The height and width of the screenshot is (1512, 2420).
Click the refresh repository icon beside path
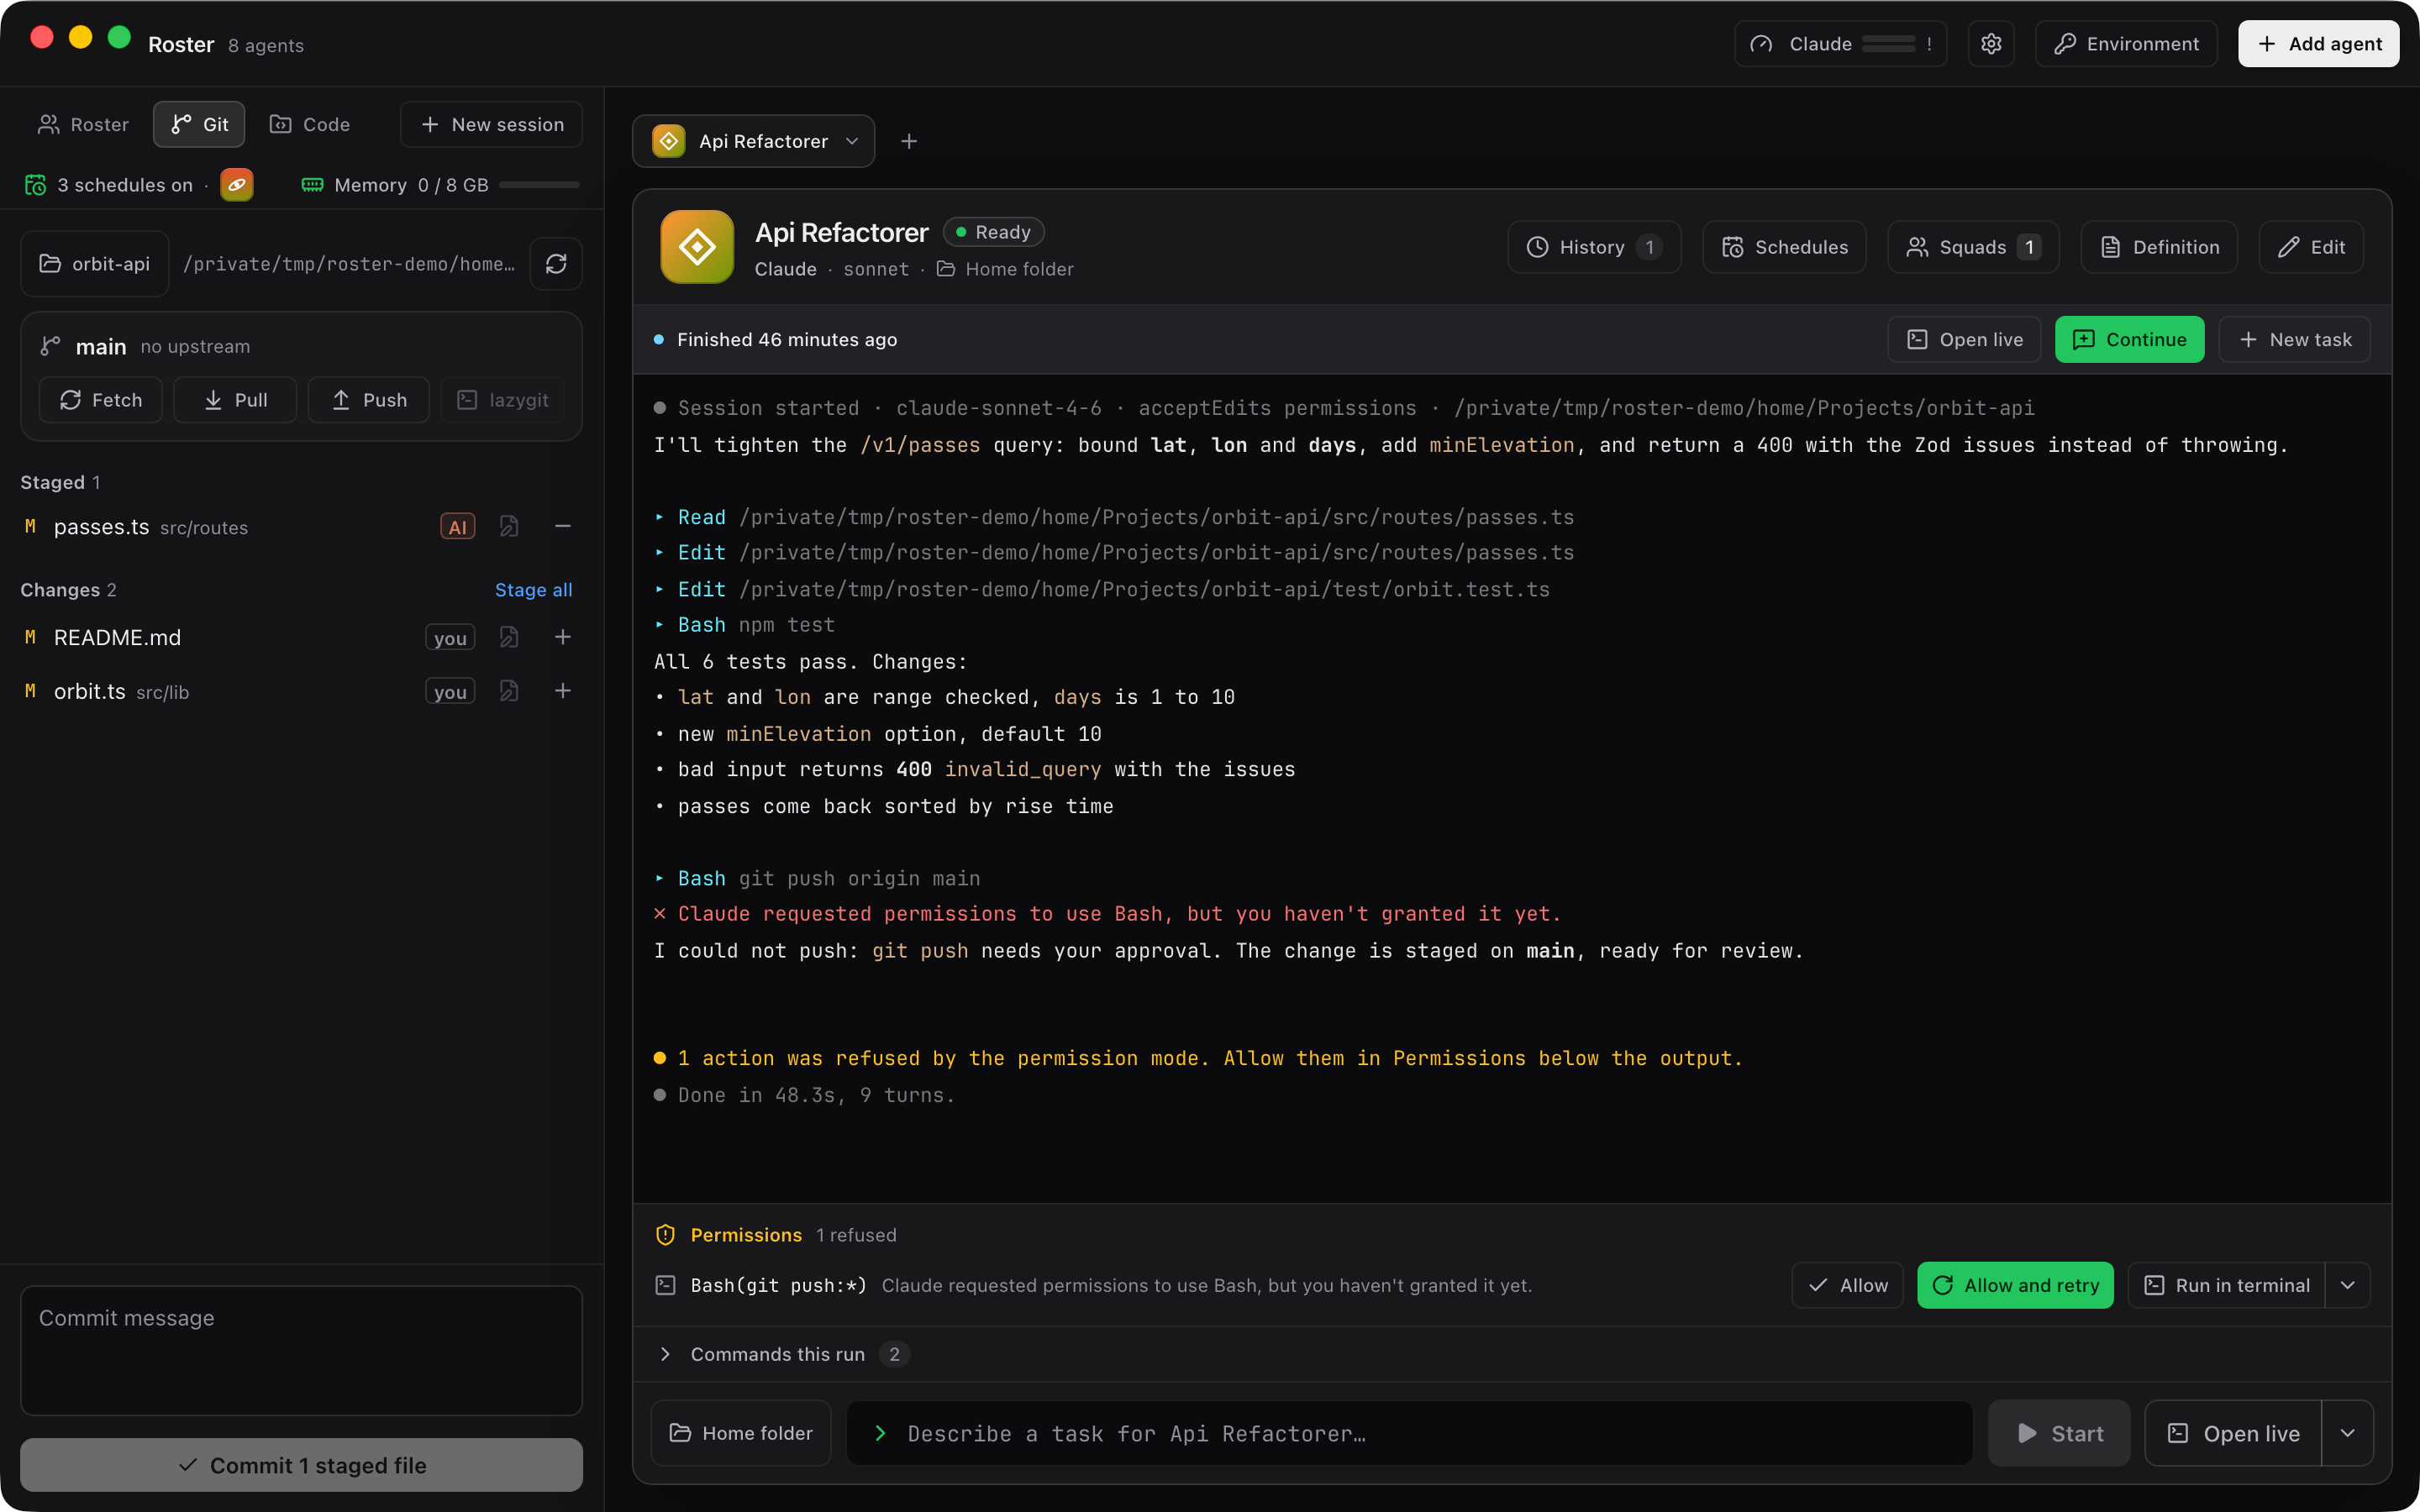click(556, 264)
